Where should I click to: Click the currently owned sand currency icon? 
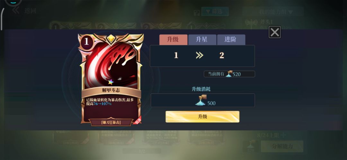tap(229, 74)
